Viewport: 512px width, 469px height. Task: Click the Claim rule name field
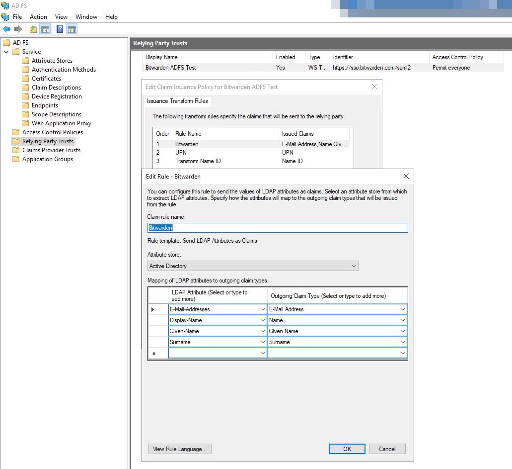(x=278, y=228)
